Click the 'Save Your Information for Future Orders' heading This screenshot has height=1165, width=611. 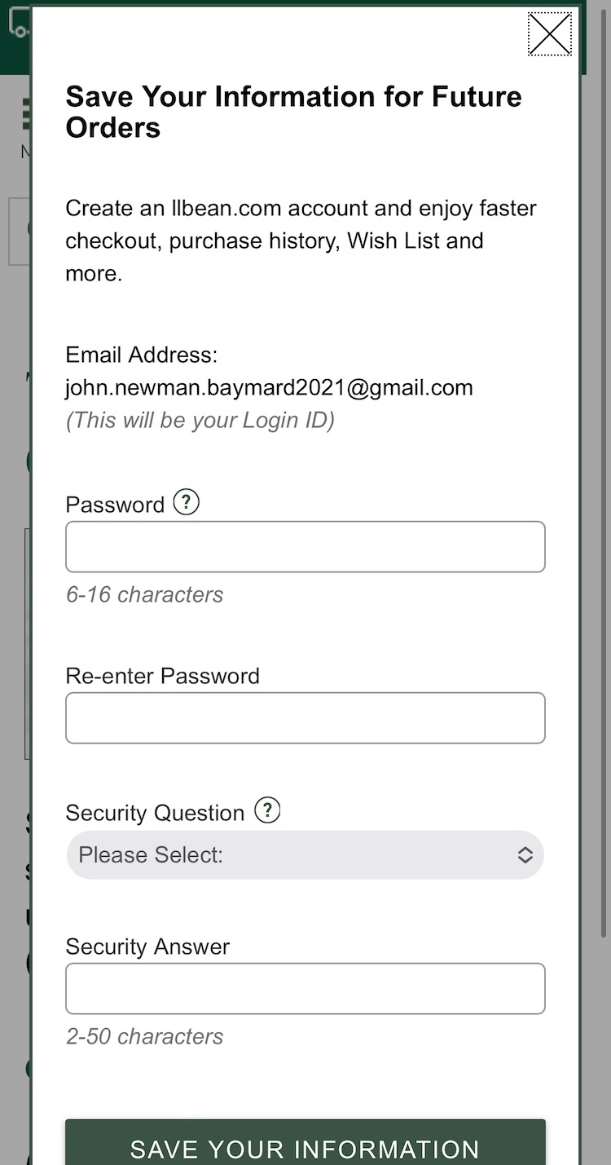(x=293, y=112)
